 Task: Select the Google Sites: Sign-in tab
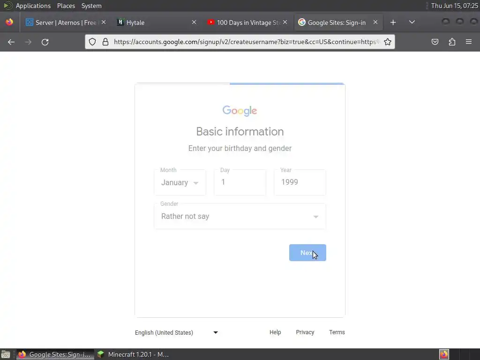[338, 22]
